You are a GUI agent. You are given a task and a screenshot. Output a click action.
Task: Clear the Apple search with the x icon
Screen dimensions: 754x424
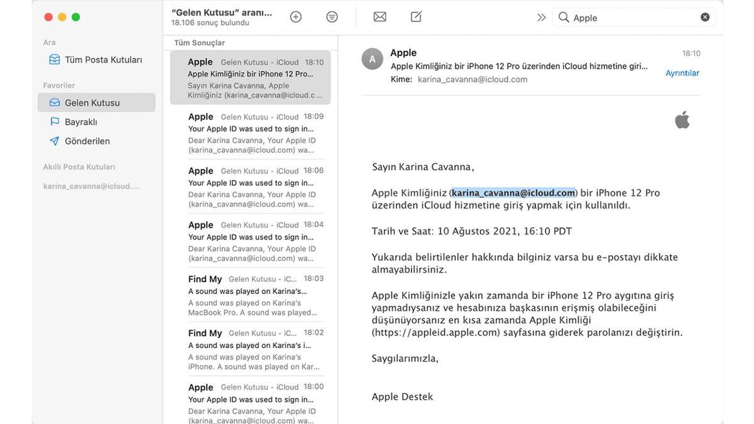tap(706, 17)
